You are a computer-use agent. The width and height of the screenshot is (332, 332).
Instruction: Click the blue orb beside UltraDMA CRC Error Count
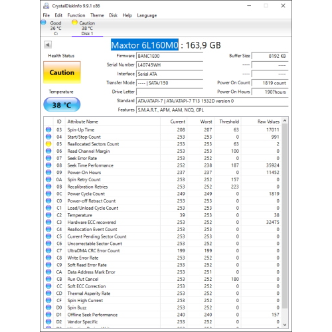pyautogui.click(x=48, y=250)
